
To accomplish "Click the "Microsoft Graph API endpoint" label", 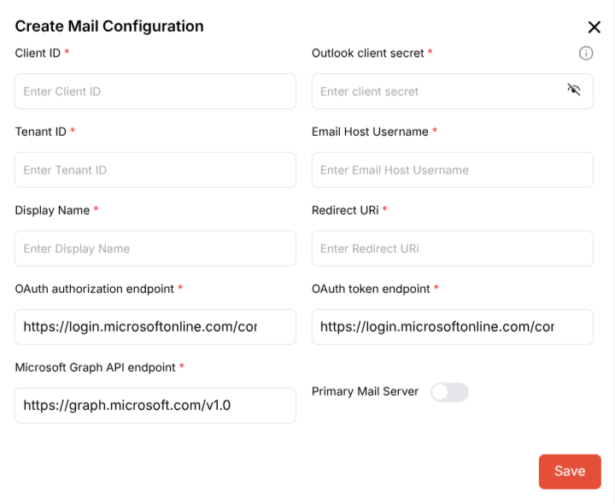I will [95, 367].
